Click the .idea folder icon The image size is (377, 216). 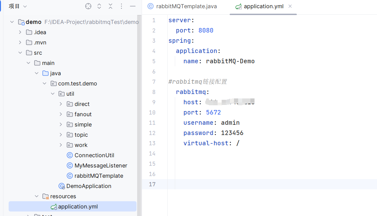coord(29,32)
